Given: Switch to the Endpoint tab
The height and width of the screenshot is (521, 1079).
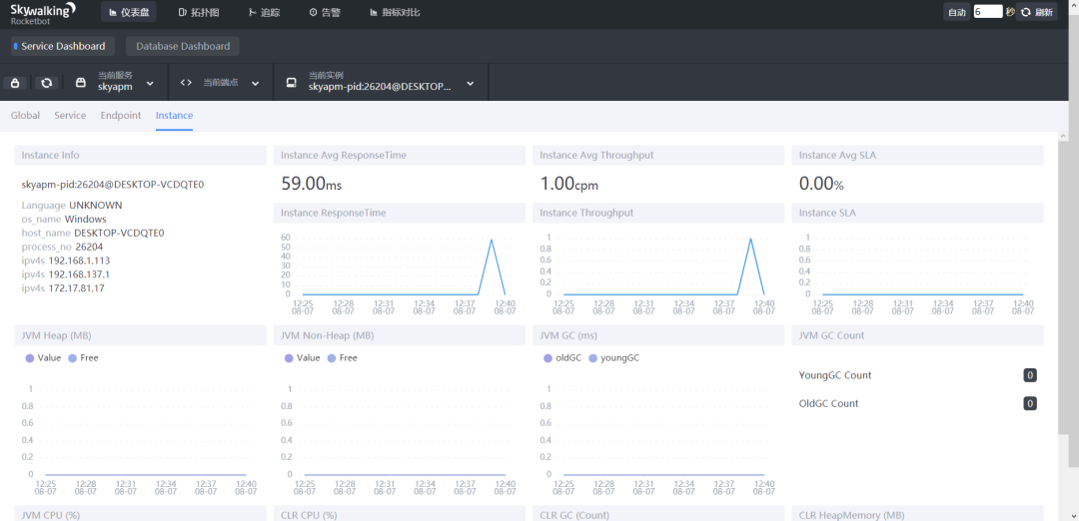Looking at the screenshot, I should [x=121, y=116].
